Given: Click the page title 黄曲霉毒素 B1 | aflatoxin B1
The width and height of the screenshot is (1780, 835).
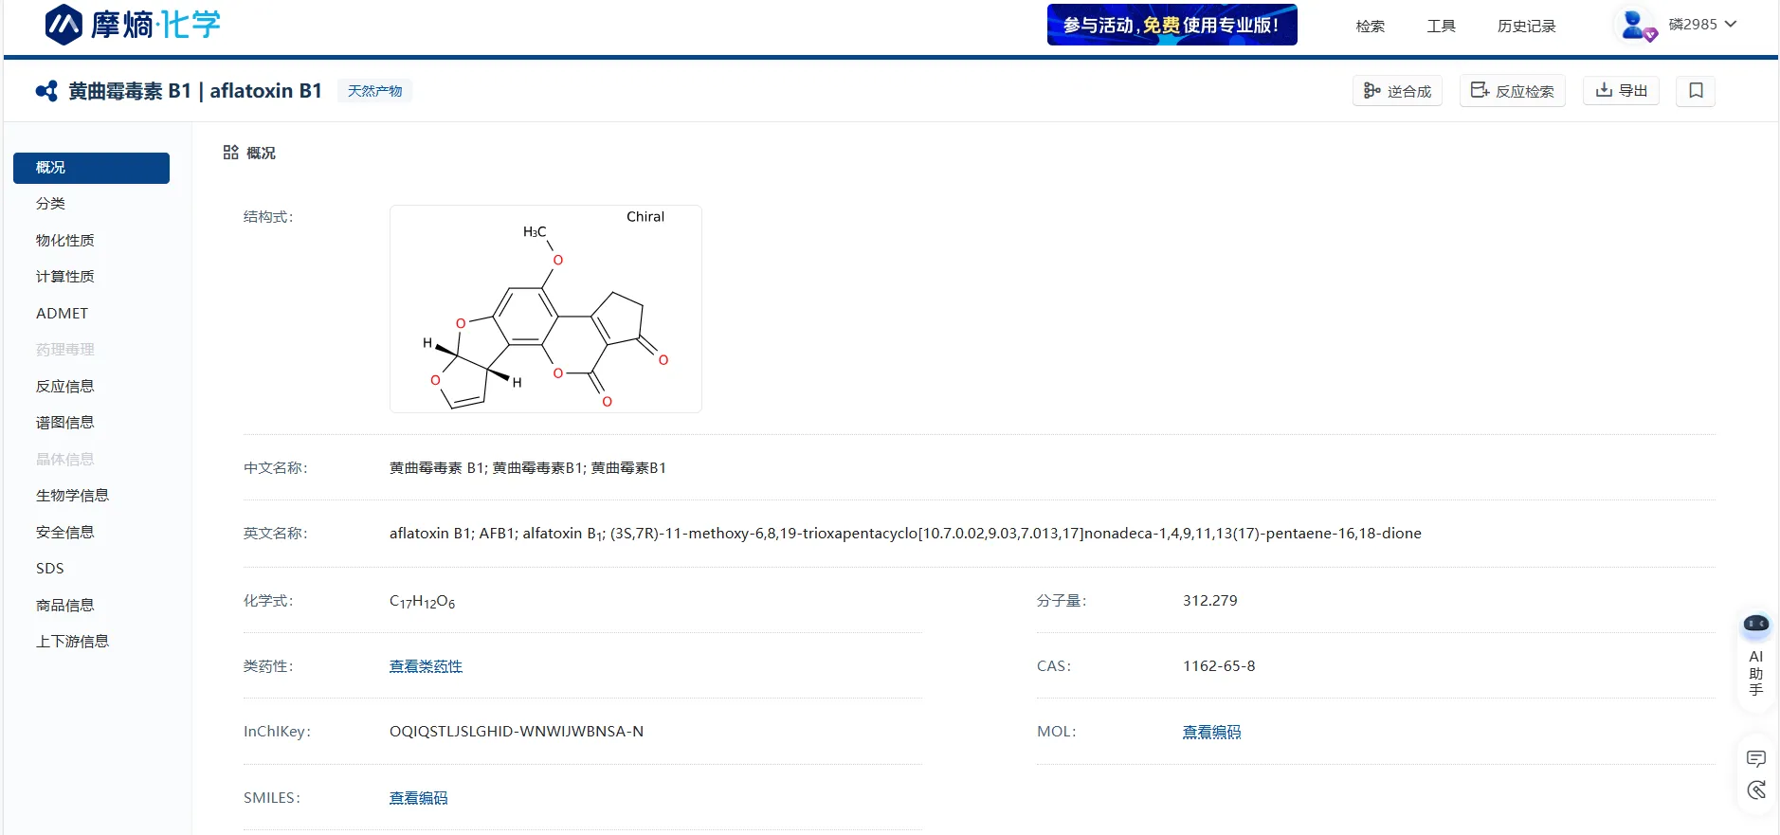Looking at the screenshot, I should 195,91.
